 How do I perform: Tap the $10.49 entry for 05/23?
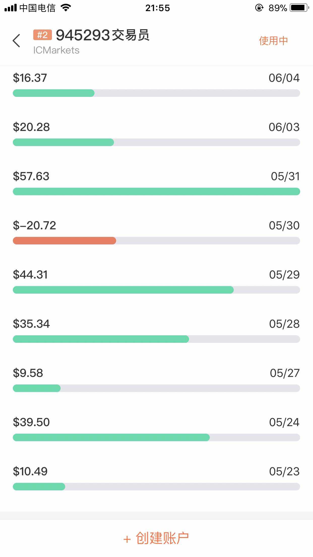tap(30, 471)
